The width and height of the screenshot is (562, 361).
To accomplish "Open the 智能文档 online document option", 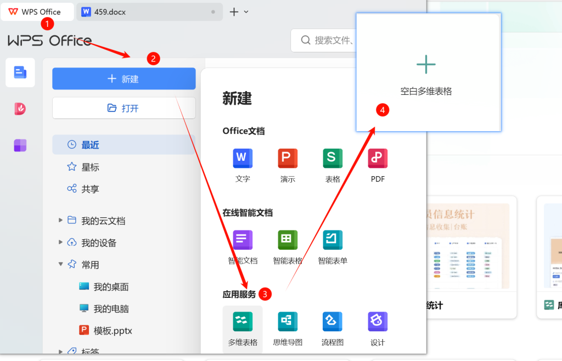I will (243, 247).
